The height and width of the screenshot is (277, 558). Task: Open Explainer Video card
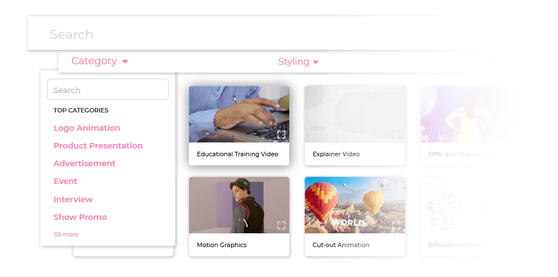pyautogui.click(x=355, y=126)
